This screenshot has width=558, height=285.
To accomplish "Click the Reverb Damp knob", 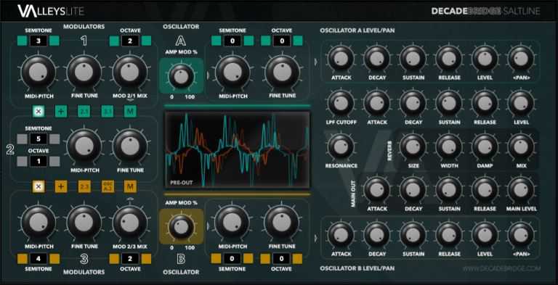I will coord(485,146).
